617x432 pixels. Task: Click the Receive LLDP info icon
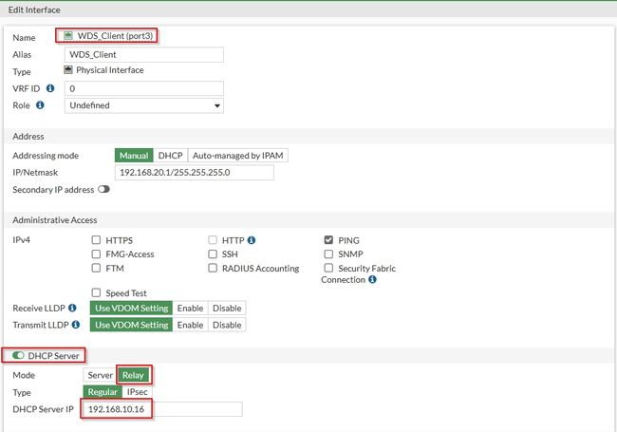[x=72, y=309]
